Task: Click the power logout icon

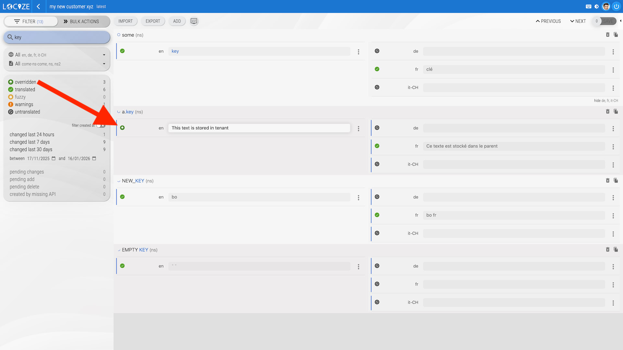Action: coord(616,6)
